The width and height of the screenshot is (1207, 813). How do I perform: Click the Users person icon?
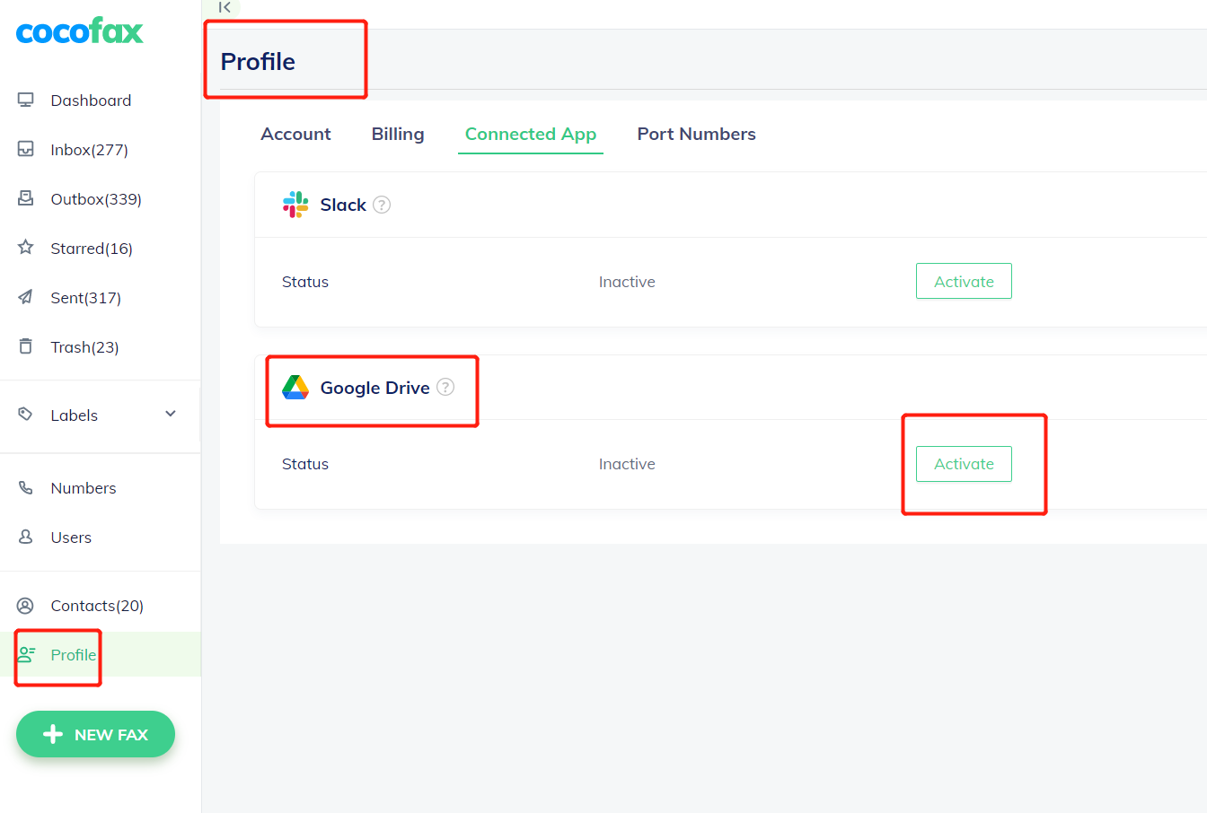(26, 537)
